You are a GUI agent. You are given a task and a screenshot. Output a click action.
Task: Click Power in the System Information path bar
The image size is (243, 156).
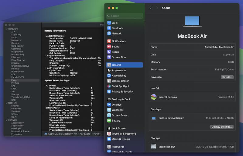(97, 134)
